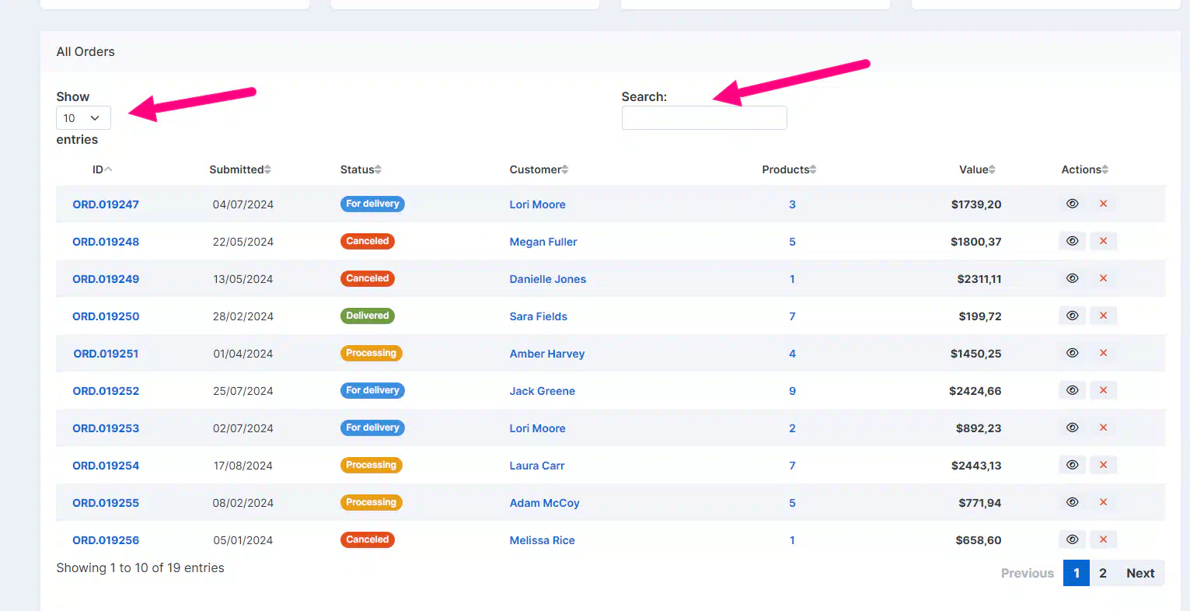Image resolution: width=1190 pixels, height=611 pixels.
Task: Remove Sara Fields order via X icon
Action: 1103,316
